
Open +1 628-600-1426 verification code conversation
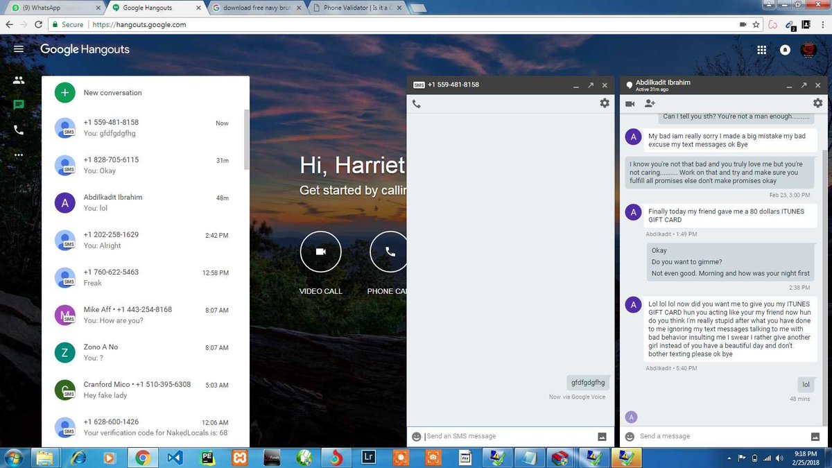tap(143, 427)
